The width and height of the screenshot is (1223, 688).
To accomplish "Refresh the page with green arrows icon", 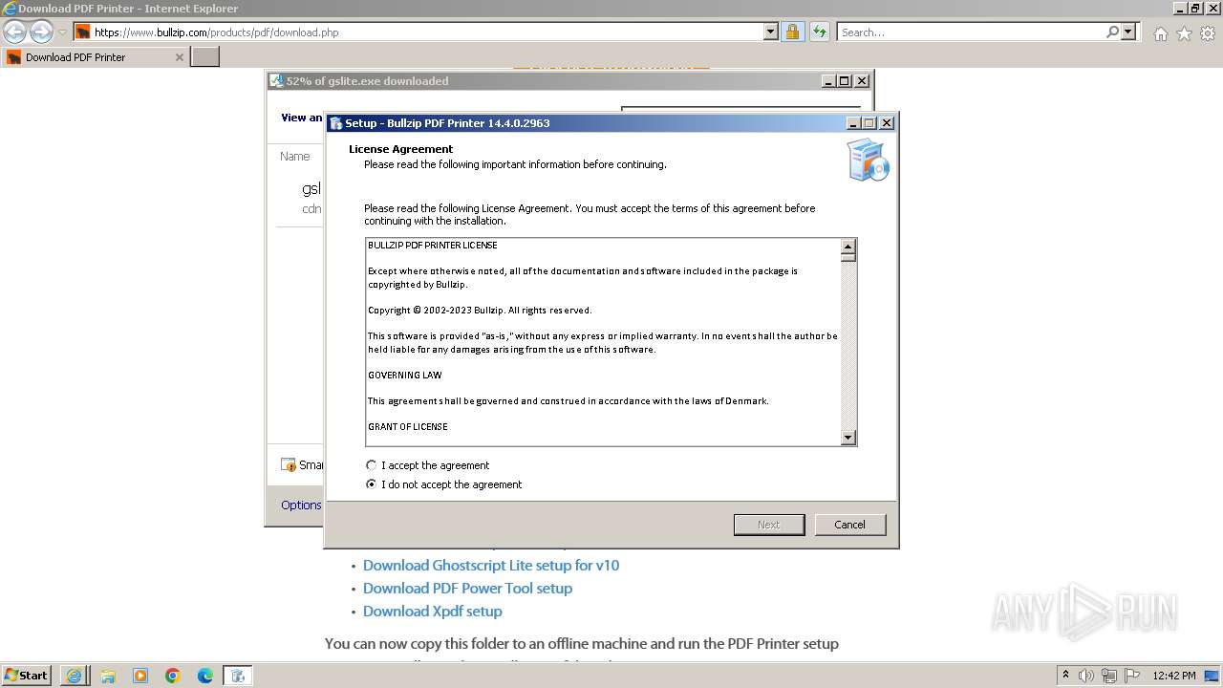I will pos(820,32).
